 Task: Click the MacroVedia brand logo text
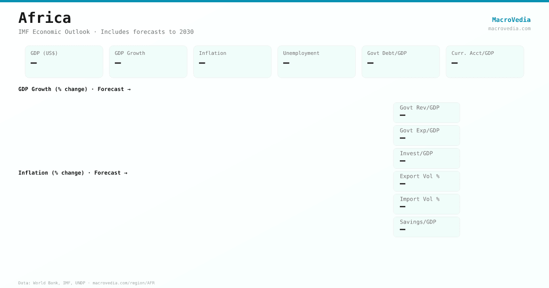511,20
